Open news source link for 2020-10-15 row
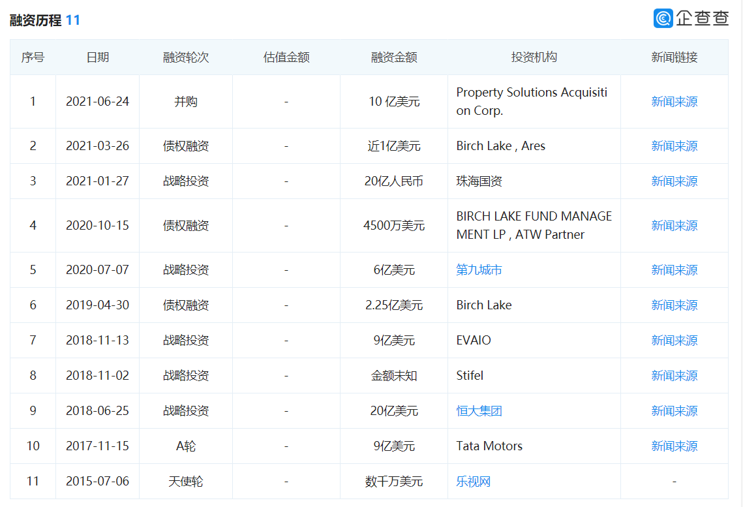 point(674,226)
